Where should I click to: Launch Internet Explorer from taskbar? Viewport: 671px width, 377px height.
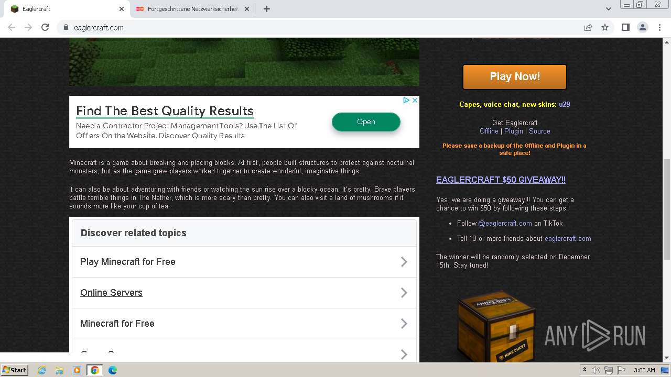[41, 370]
